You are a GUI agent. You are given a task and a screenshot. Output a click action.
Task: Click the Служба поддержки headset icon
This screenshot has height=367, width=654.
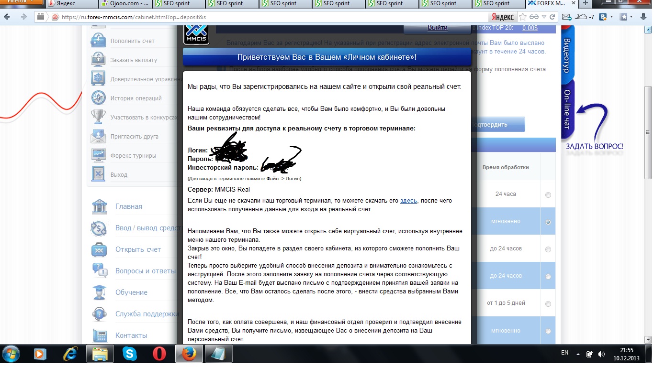(x=100, y=314)
